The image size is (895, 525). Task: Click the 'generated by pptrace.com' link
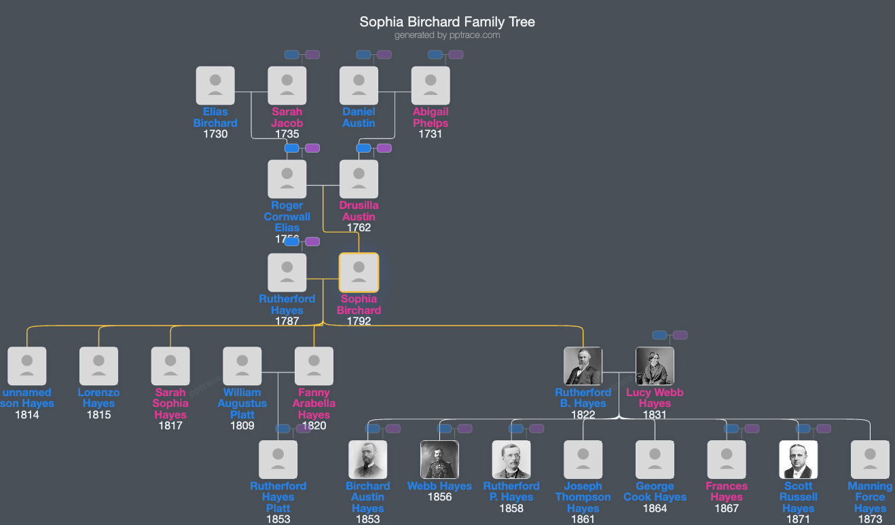pyautogui.click(x=447, y=35)
